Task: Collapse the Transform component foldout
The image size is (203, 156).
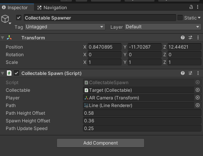Action: 2,38
